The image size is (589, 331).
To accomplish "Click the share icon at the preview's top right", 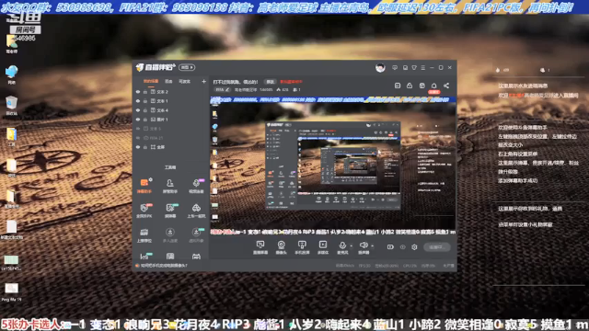I will point(446,86).
